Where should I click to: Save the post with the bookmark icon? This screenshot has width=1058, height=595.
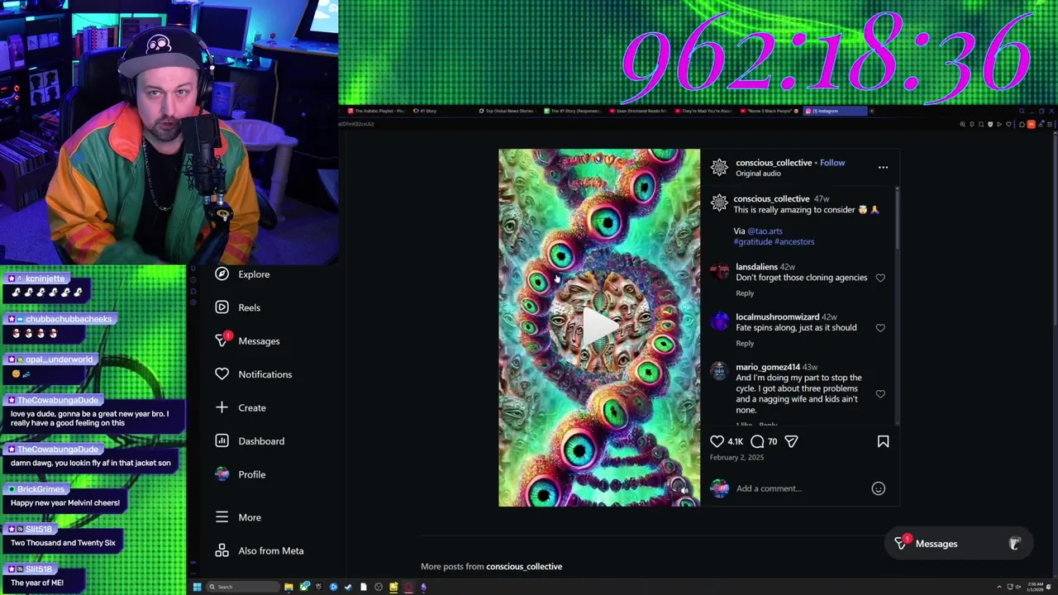pos(883,441)
